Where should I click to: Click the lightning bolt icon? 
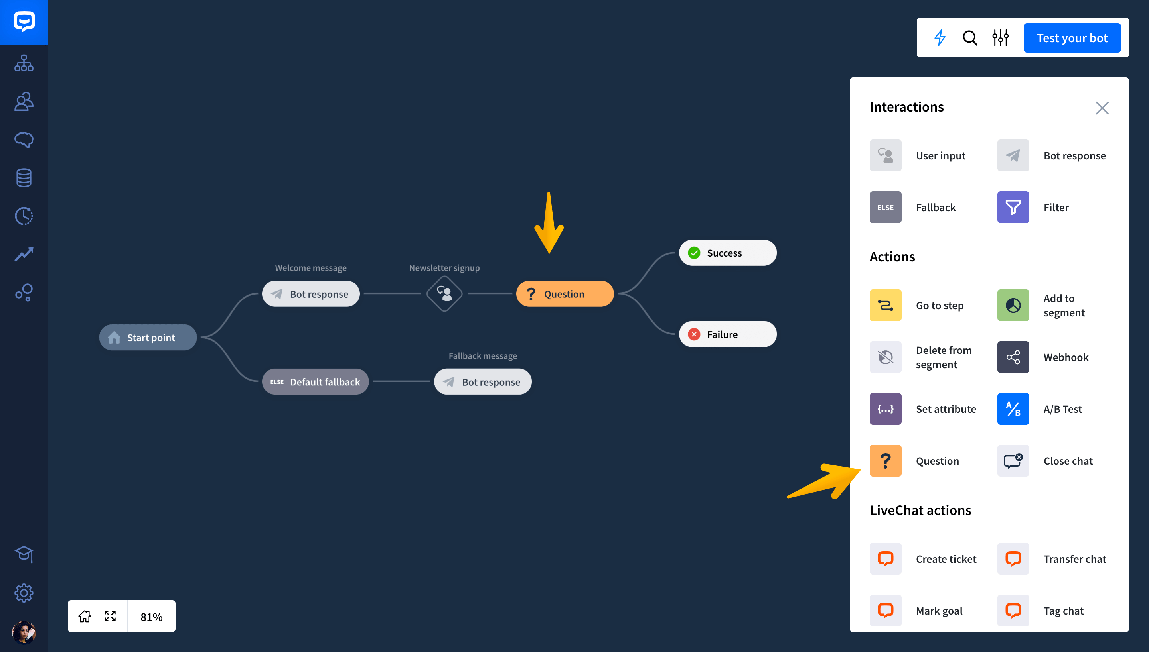click(x=940, y=38)
